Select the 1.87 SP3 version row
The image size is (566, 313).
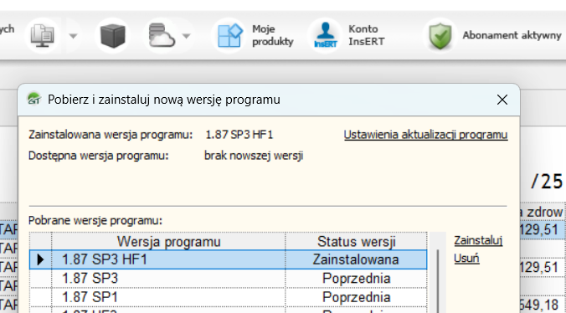click(228, 279)
